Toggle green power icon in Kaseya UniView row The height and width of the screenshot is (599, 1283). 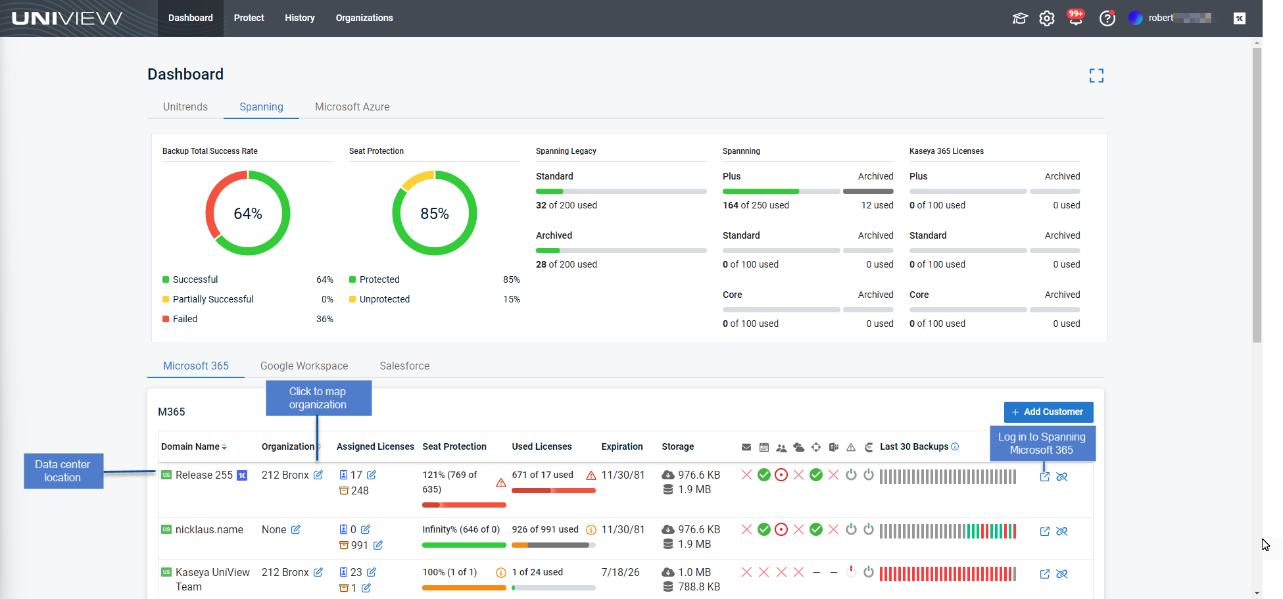click(869, 571)
